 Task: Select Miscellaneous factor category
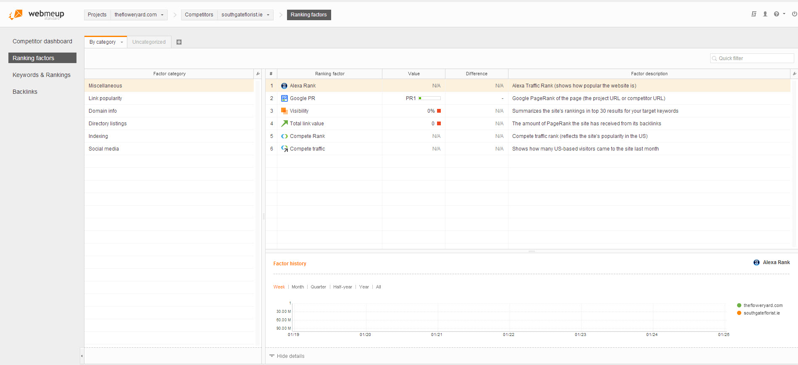tap(169, 86)
